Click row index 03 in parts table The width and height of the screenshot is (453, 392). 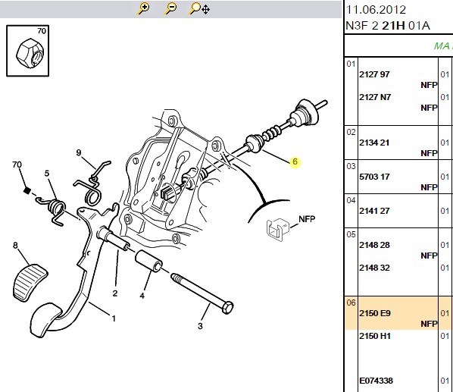pyautogui.click(x=351, y=166)
